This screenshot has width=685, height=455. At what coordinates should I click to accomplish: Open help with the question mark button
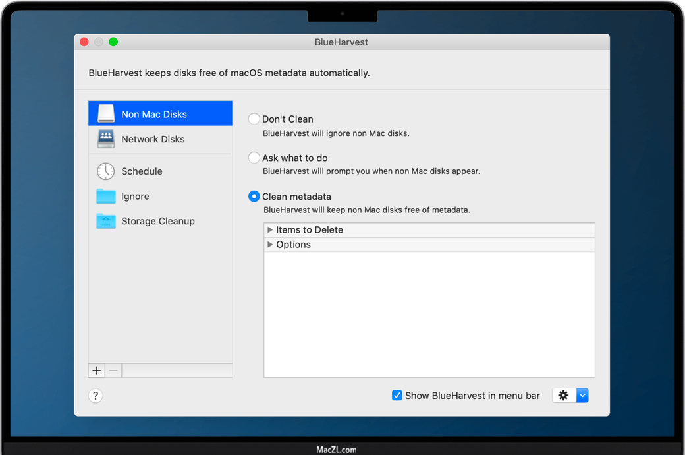tap(96, 396)
